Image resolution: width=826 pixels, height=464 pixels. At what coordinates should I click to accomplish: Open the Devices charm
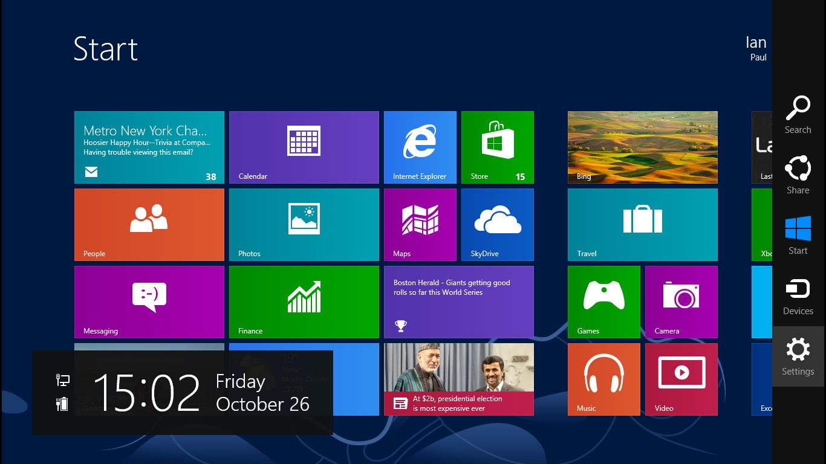[x=798, y=296]
